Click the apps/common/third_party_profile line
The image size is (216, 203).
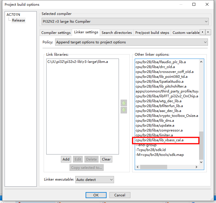point(167,91)
